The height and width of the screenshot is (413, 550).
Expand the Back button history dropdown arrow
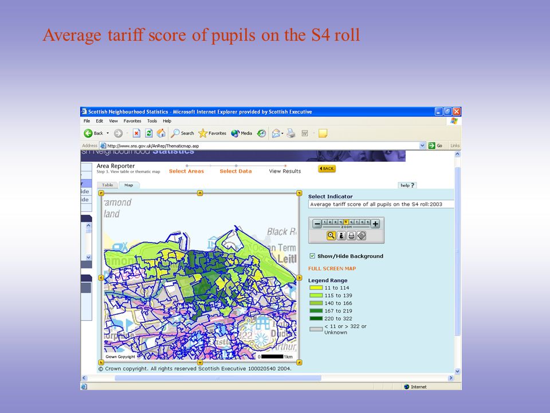(108, 133)
